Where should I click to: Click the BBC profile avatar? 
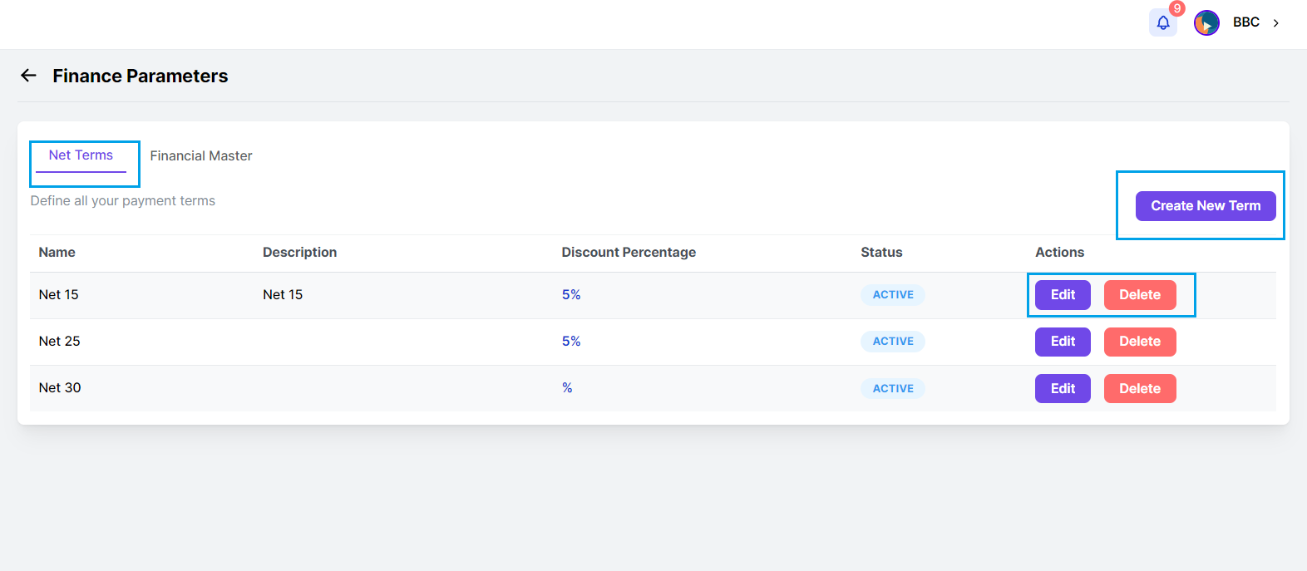pos(1206,22)
